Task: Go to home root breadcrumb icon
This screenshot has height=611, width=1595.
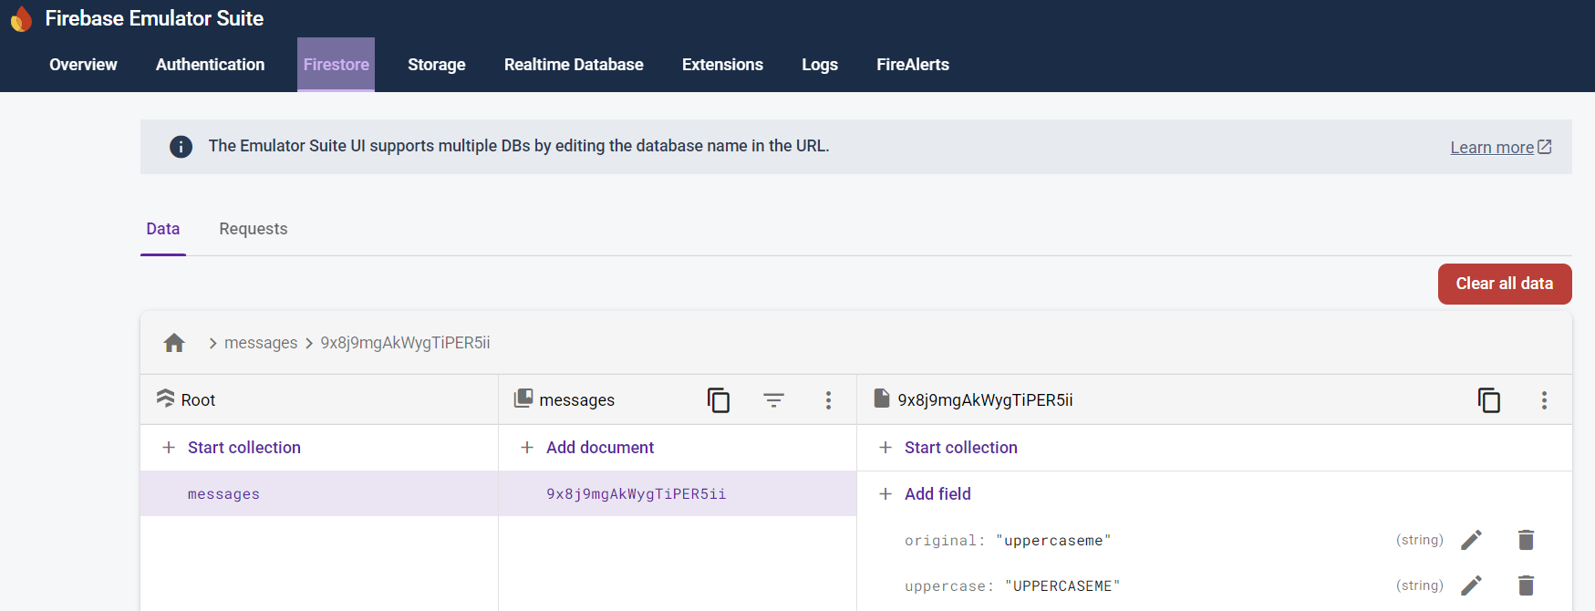Action: pyautogui.click(x=174, y=343)
